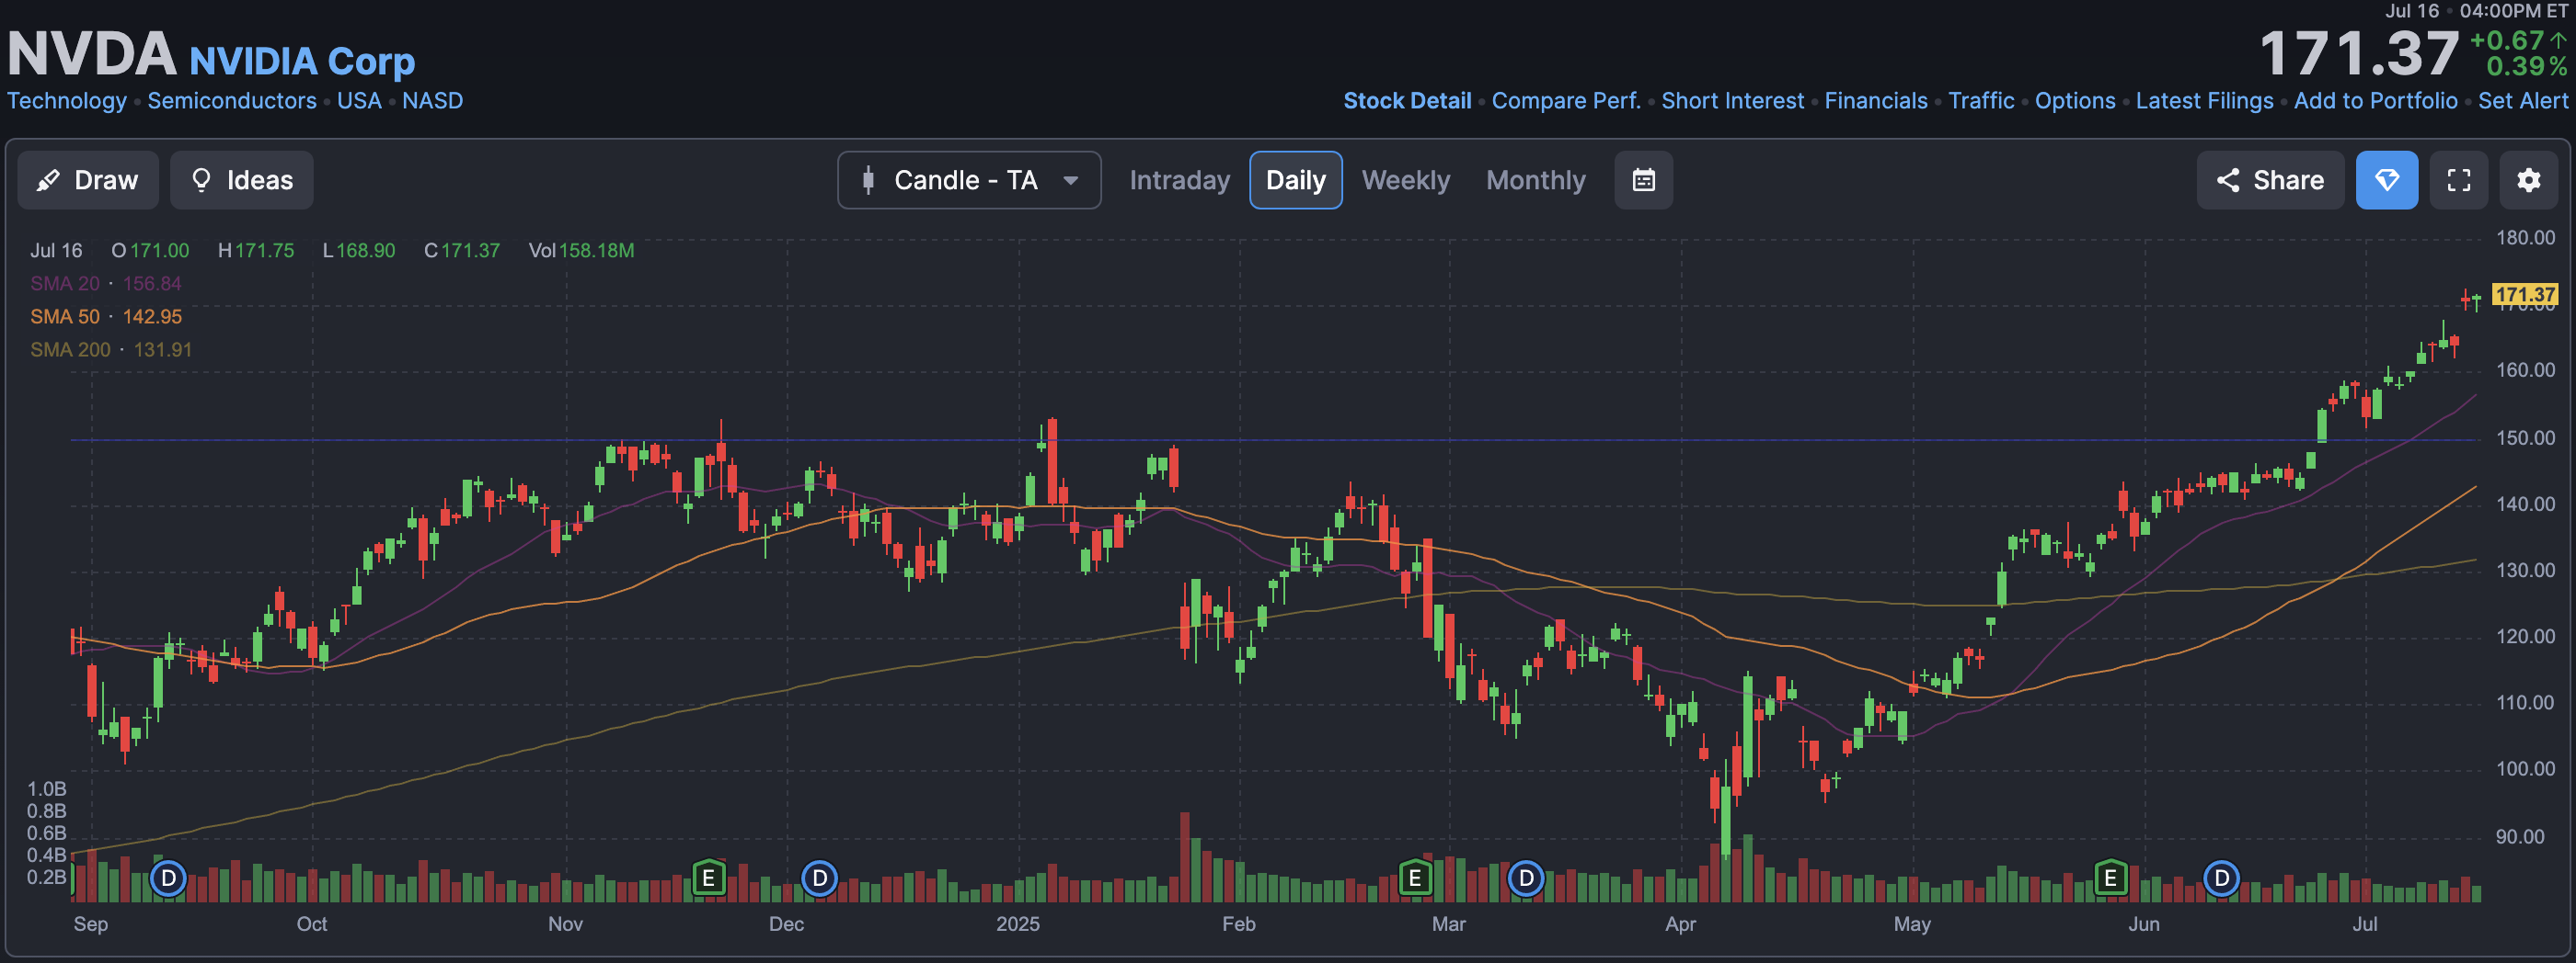The image size is (2576, 963).
Task: Open the Draw tool
Action: pyautogui.click(x=88, y=180)
